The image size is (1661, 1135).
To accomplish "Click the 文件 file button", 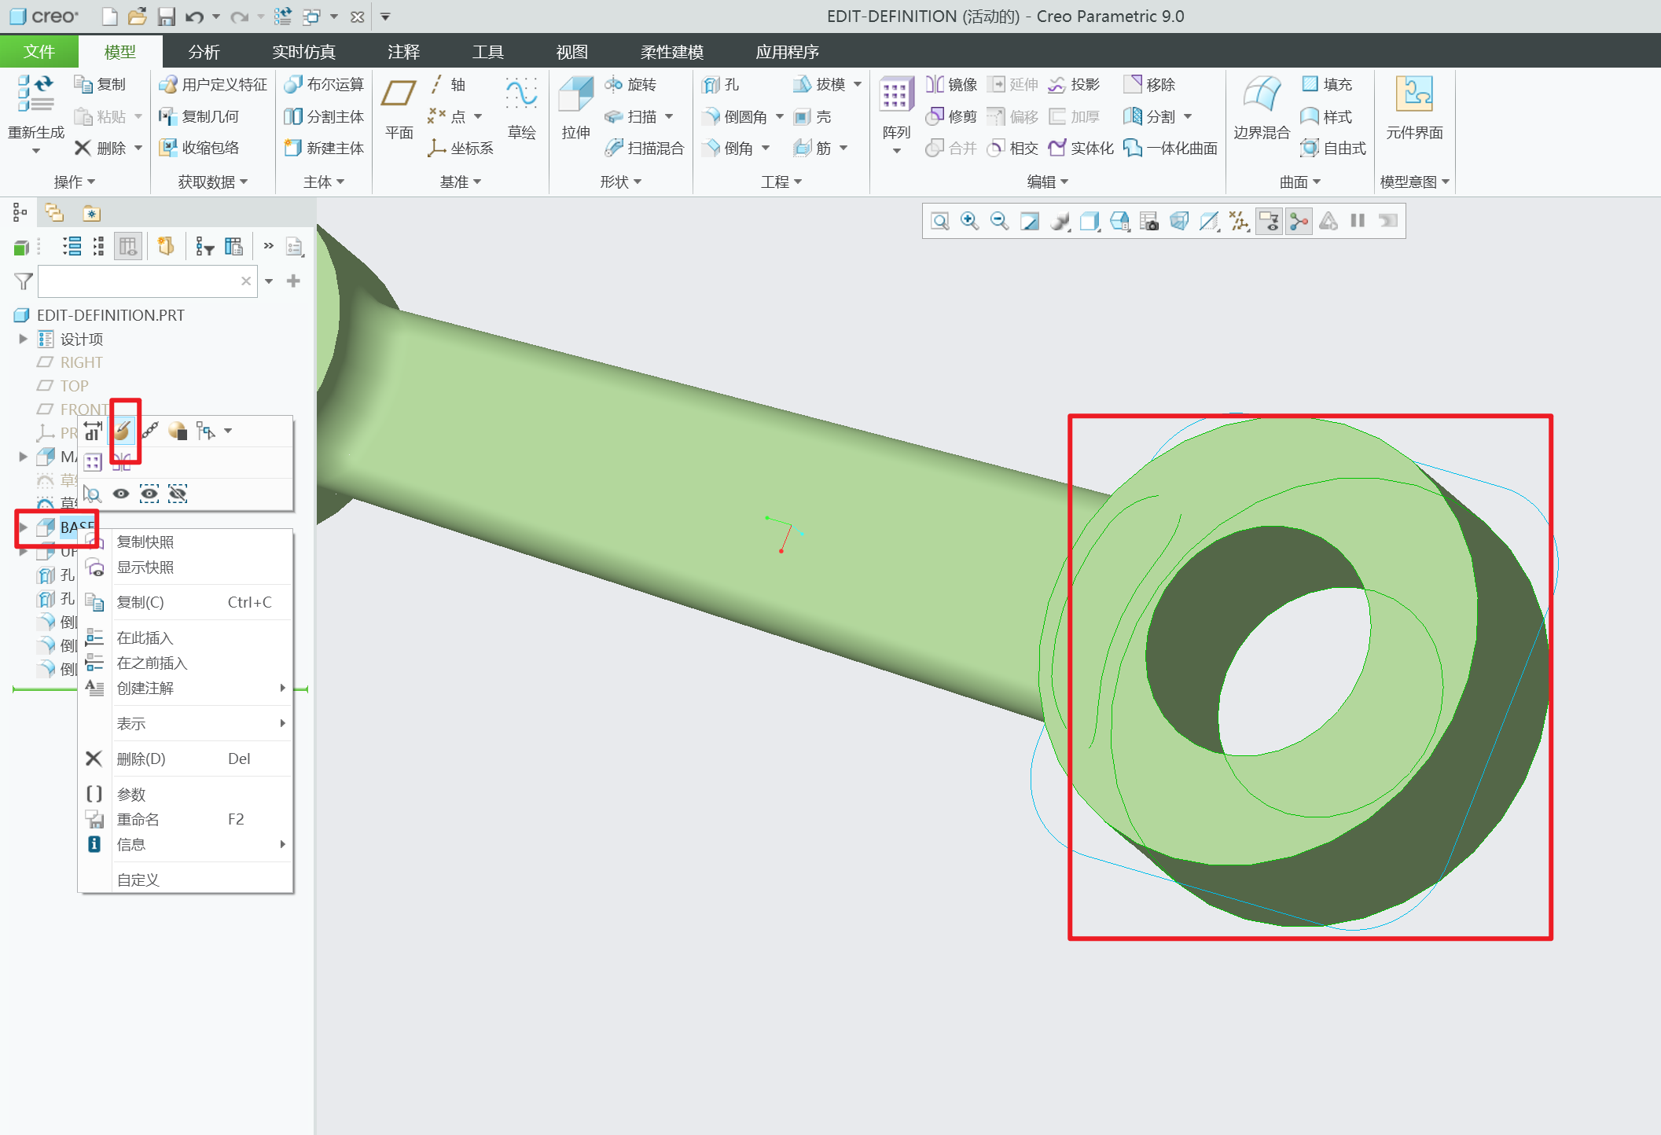I will (39, 52).
